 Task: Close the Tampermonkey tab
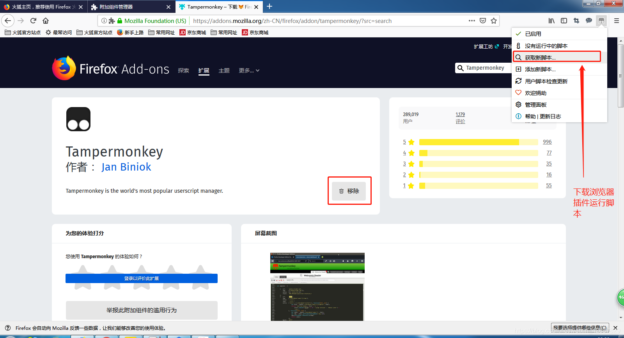(x=256, y=7)
